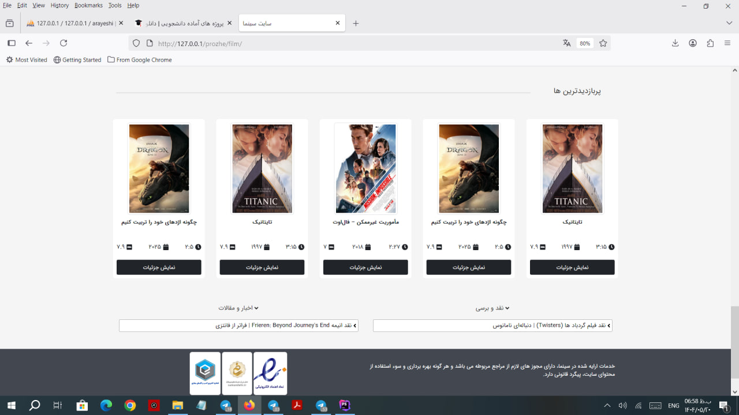Switch the ENG input language indicator
The image size is (739, 415).
tap(673, 406)
